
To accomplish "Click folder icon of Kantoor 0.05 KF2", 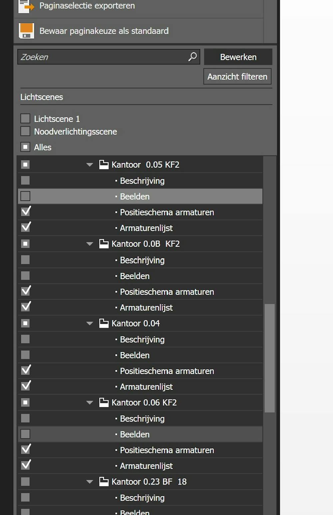I will pyautogui.click(x=104, y=165).
